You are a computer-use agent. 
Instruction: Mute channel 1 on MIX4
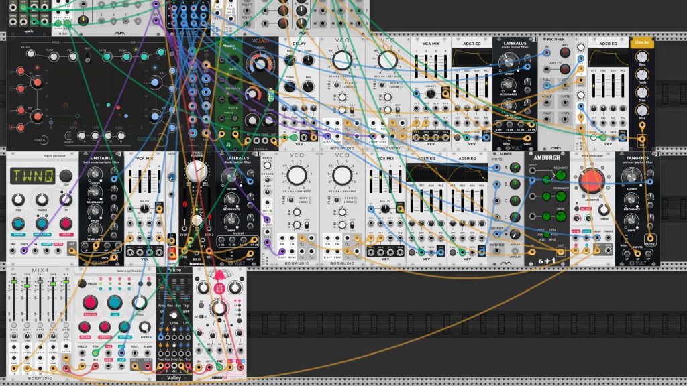[x=14, y=325]
